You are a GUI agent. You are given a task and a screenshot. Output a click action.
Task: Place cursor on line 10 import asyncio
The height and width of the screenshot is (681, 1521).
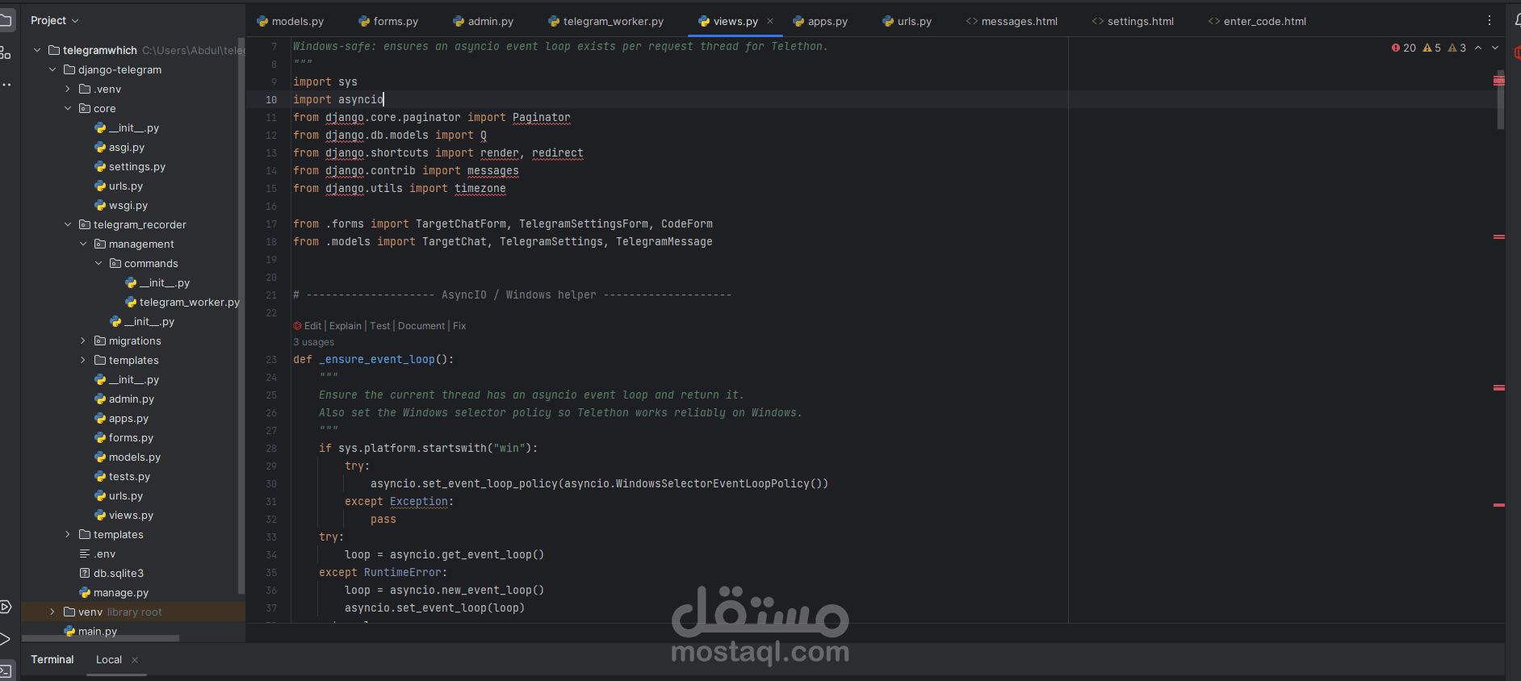(x=338, y=99)
